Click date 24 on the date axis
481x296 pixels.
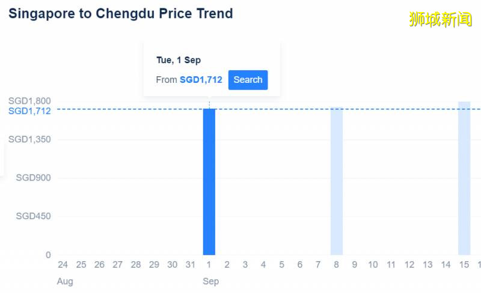pyautogui.click(x=63, y=265)
